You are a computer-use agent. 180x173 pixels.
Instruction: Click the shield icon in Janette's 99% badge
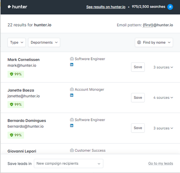12,104
